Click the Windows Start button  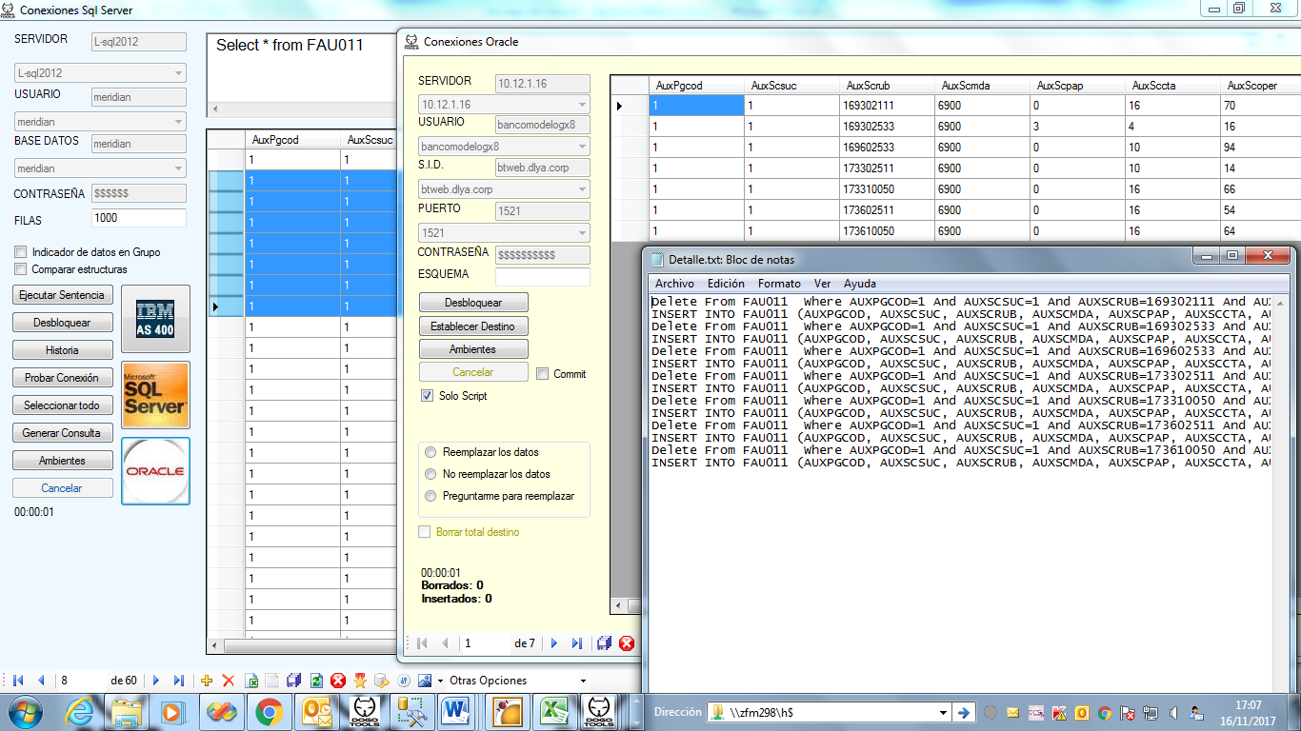click(x=24, y=711)
